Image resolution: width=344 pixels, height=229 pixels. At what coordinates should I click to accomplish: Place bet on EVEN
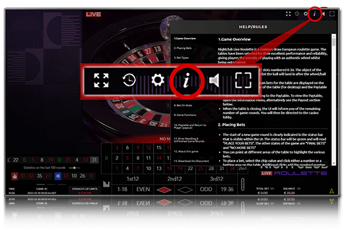coord(143,189)
